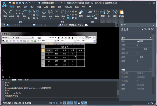Screen dimensions: 157x106
Task: Click the Quick Select icon in properties panel
Action: (152, 29)
